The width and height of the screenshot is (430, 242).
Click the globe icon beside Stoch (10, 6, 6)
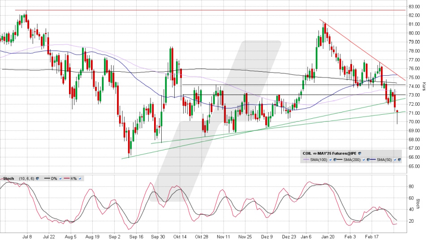click(37, 178)
